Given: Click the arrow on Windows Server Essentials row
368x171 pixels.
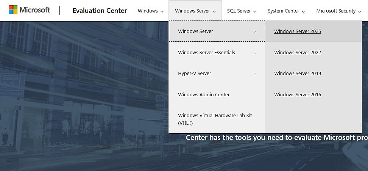Looking at the screenshot, I should (x=255, y=53).
